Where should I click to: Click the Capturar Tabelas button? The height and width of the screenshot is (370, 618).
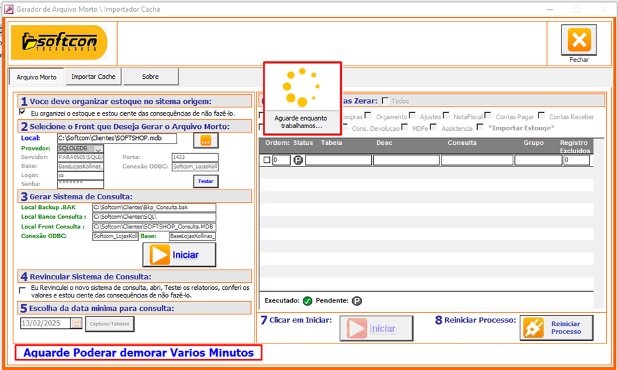[x=110, y=323]
